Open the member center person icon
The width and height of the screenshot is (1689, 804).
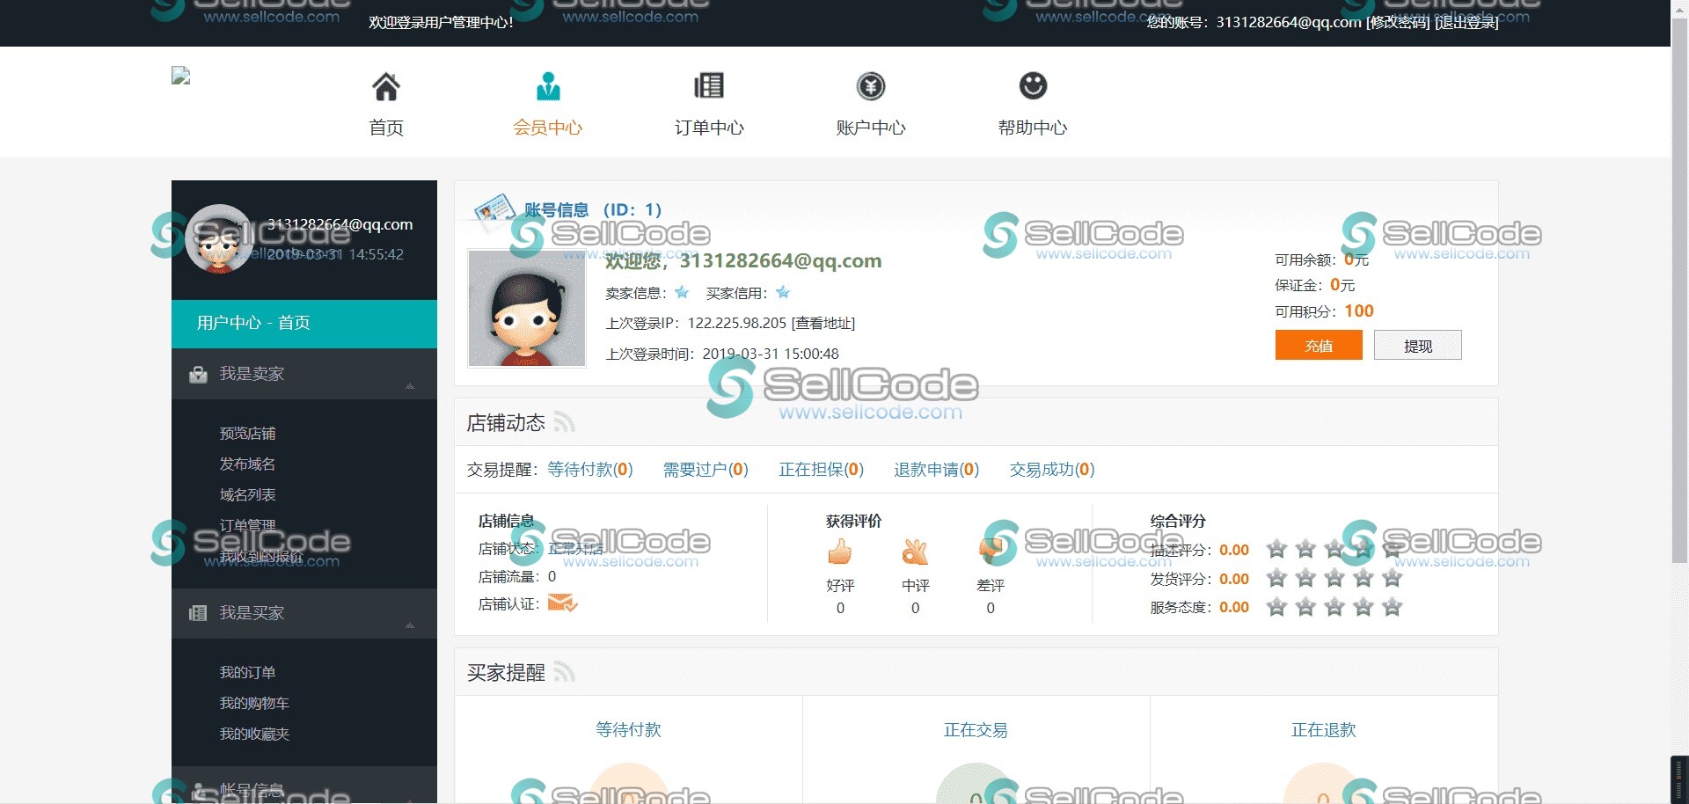click(547, 87)
